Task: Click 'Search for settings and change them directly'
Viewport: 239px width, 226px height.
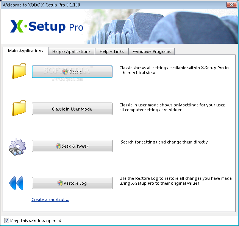Action: (164, 142)
